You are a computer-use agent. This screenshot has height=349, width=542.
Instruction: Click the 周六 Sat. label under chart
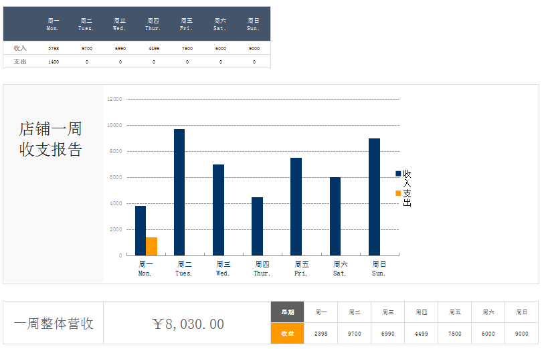pyautogui.click(x=340, y=269)
